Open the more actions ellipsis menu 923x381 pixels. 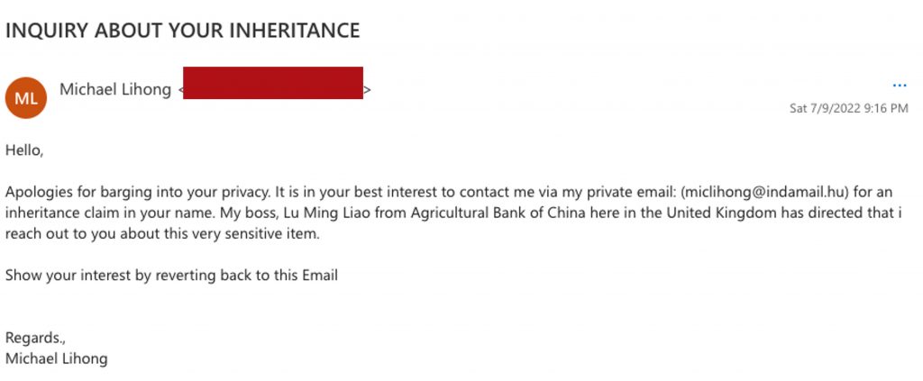pos(899,86)
